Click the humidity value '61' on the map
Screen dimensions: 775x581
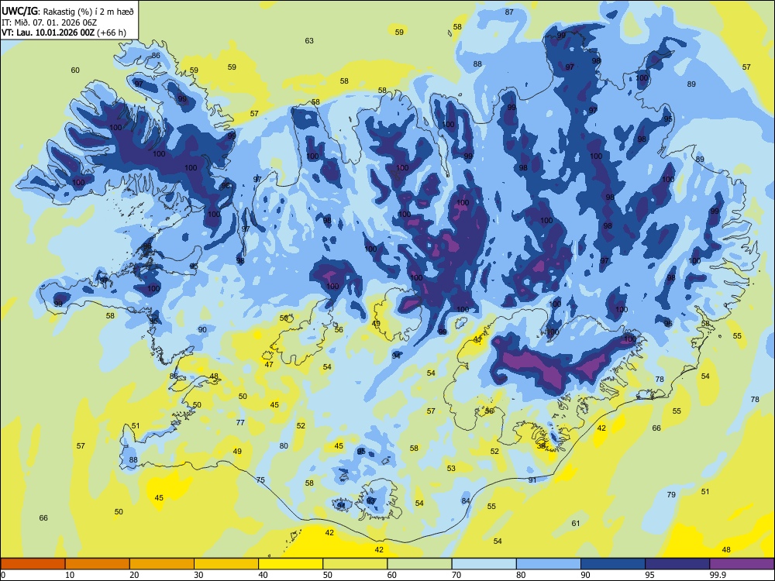coord(576,523)
